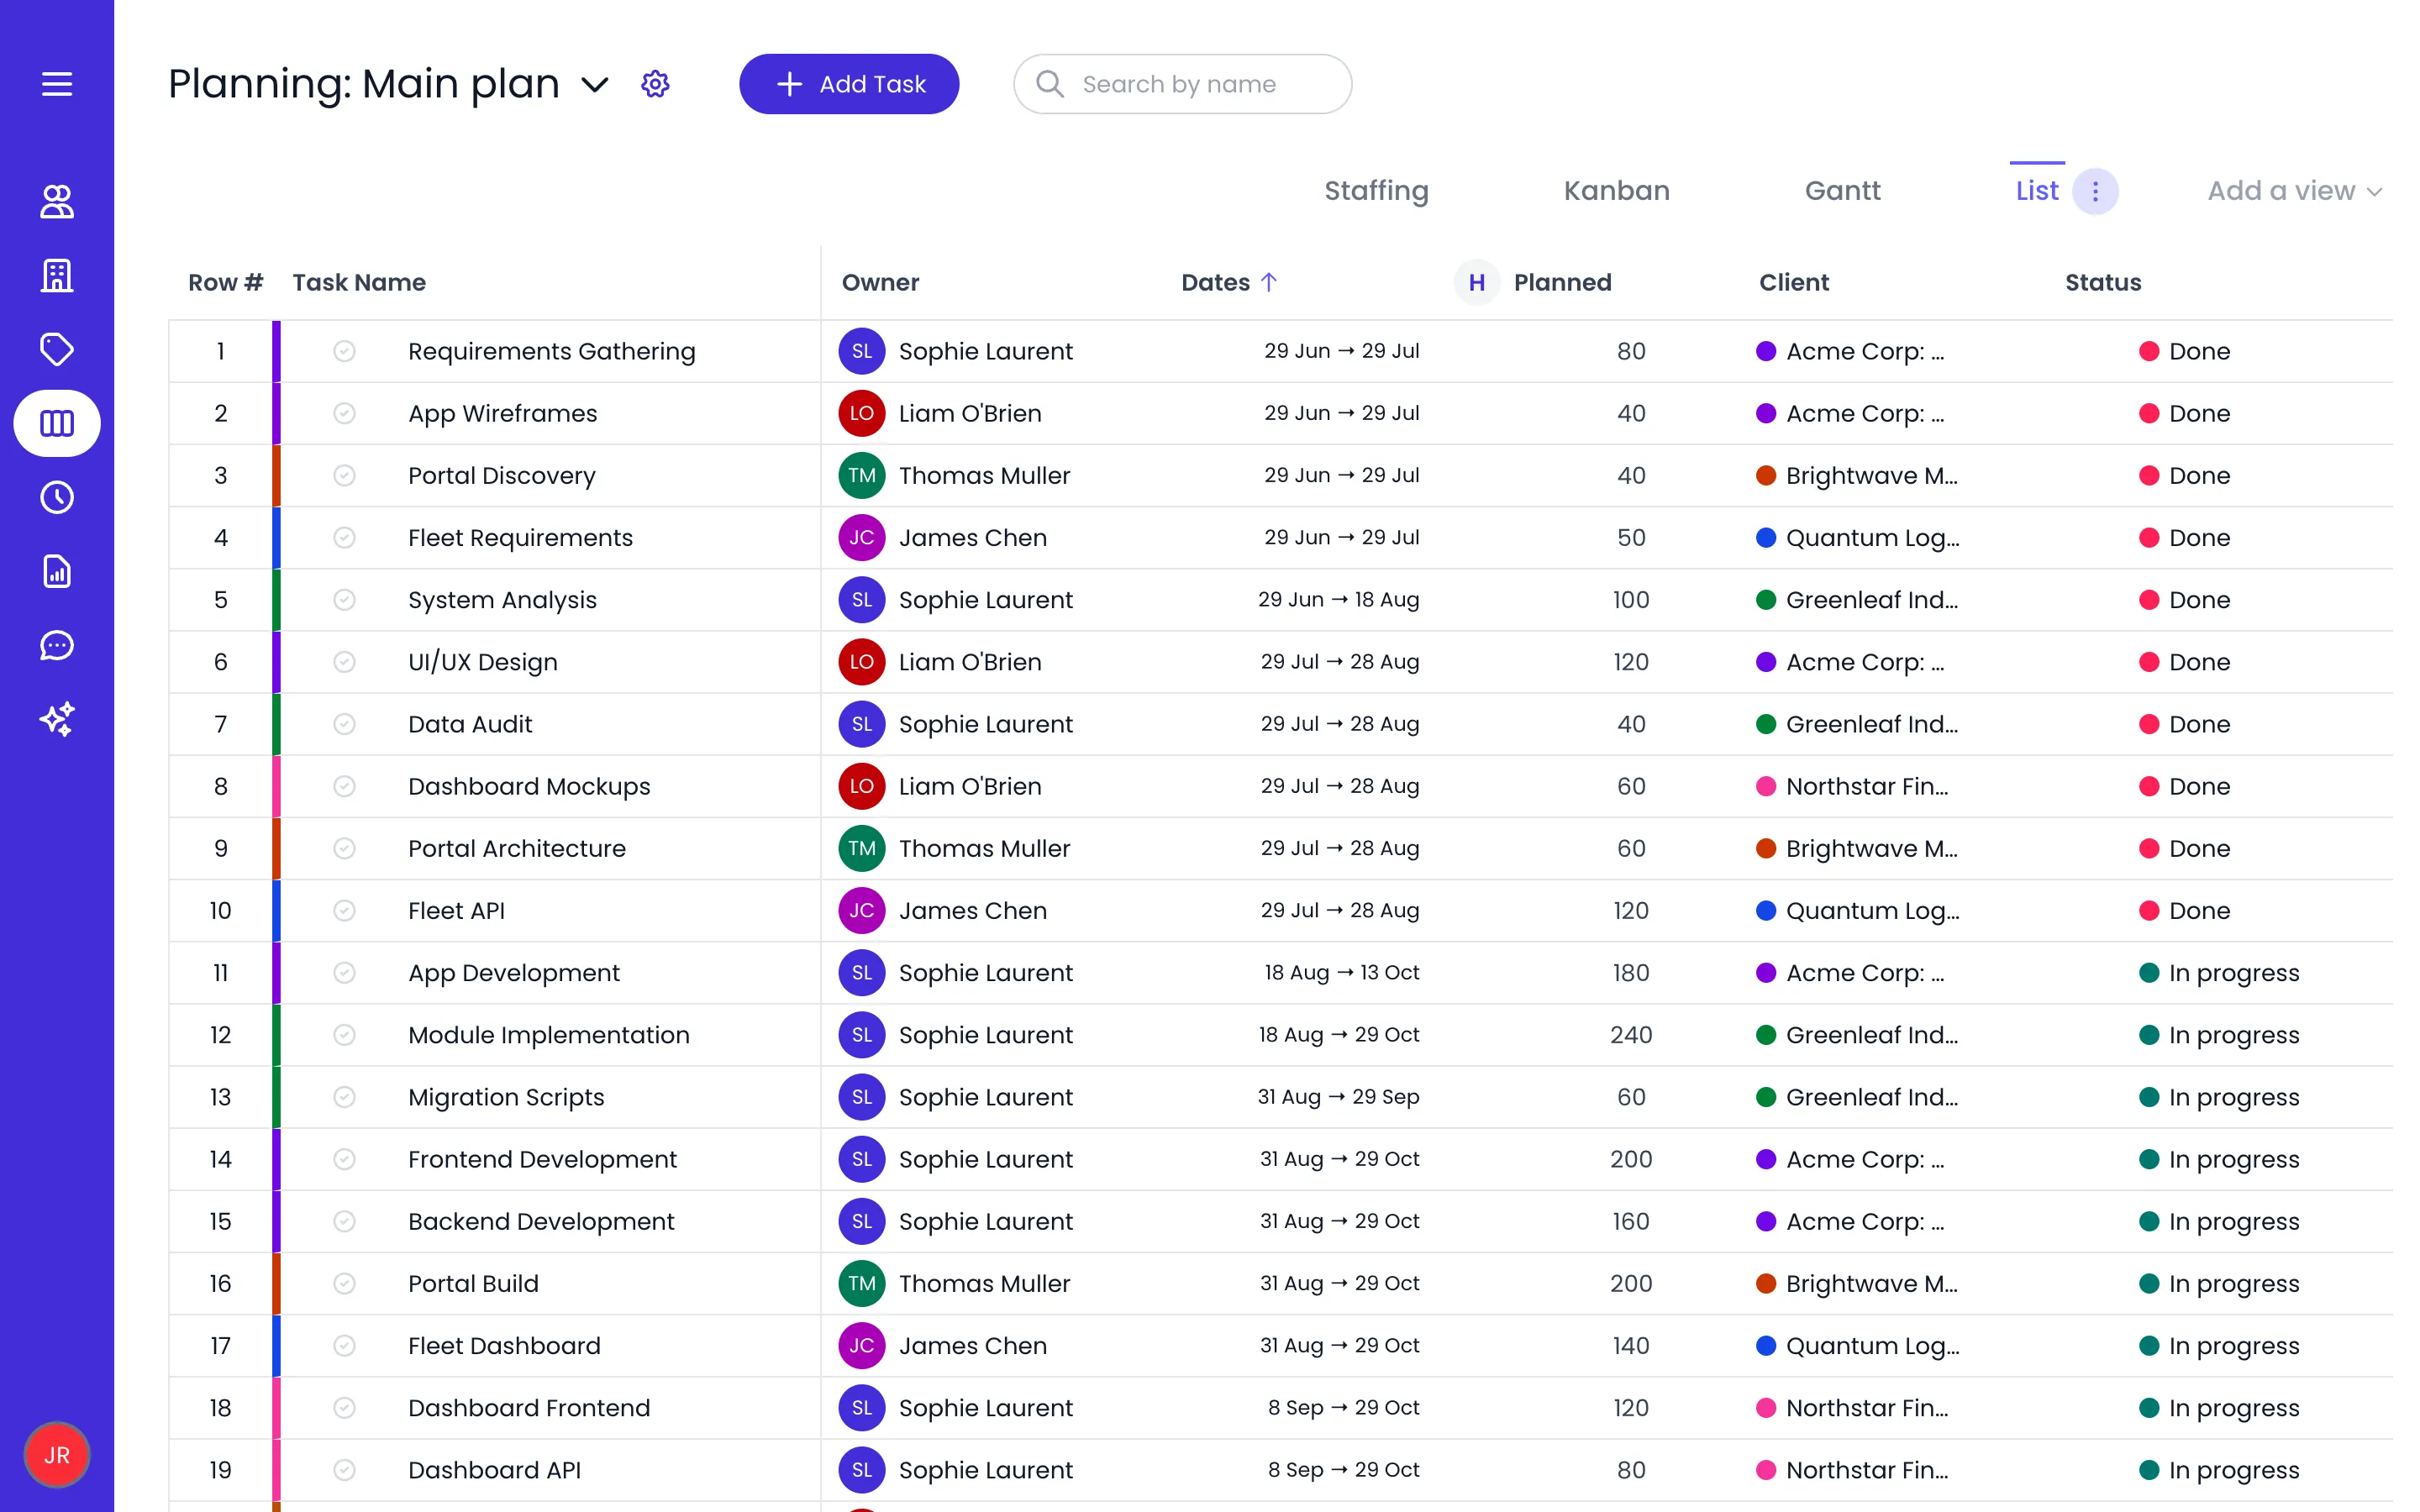Edit dates 29 Jun → 18 Aug on System Analysis
Image resolution: width=2420 pixels, height=1512 pixels.
tap(1338, 600)
